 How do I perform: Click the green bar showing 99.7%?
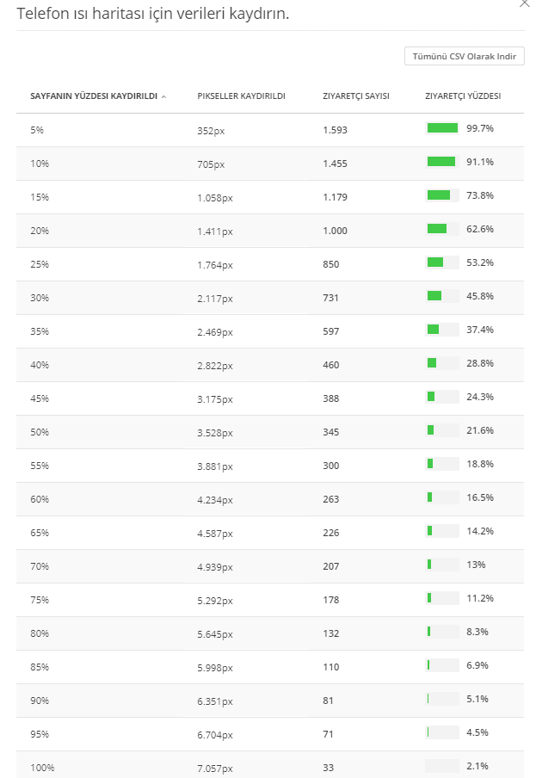(442, 128)
